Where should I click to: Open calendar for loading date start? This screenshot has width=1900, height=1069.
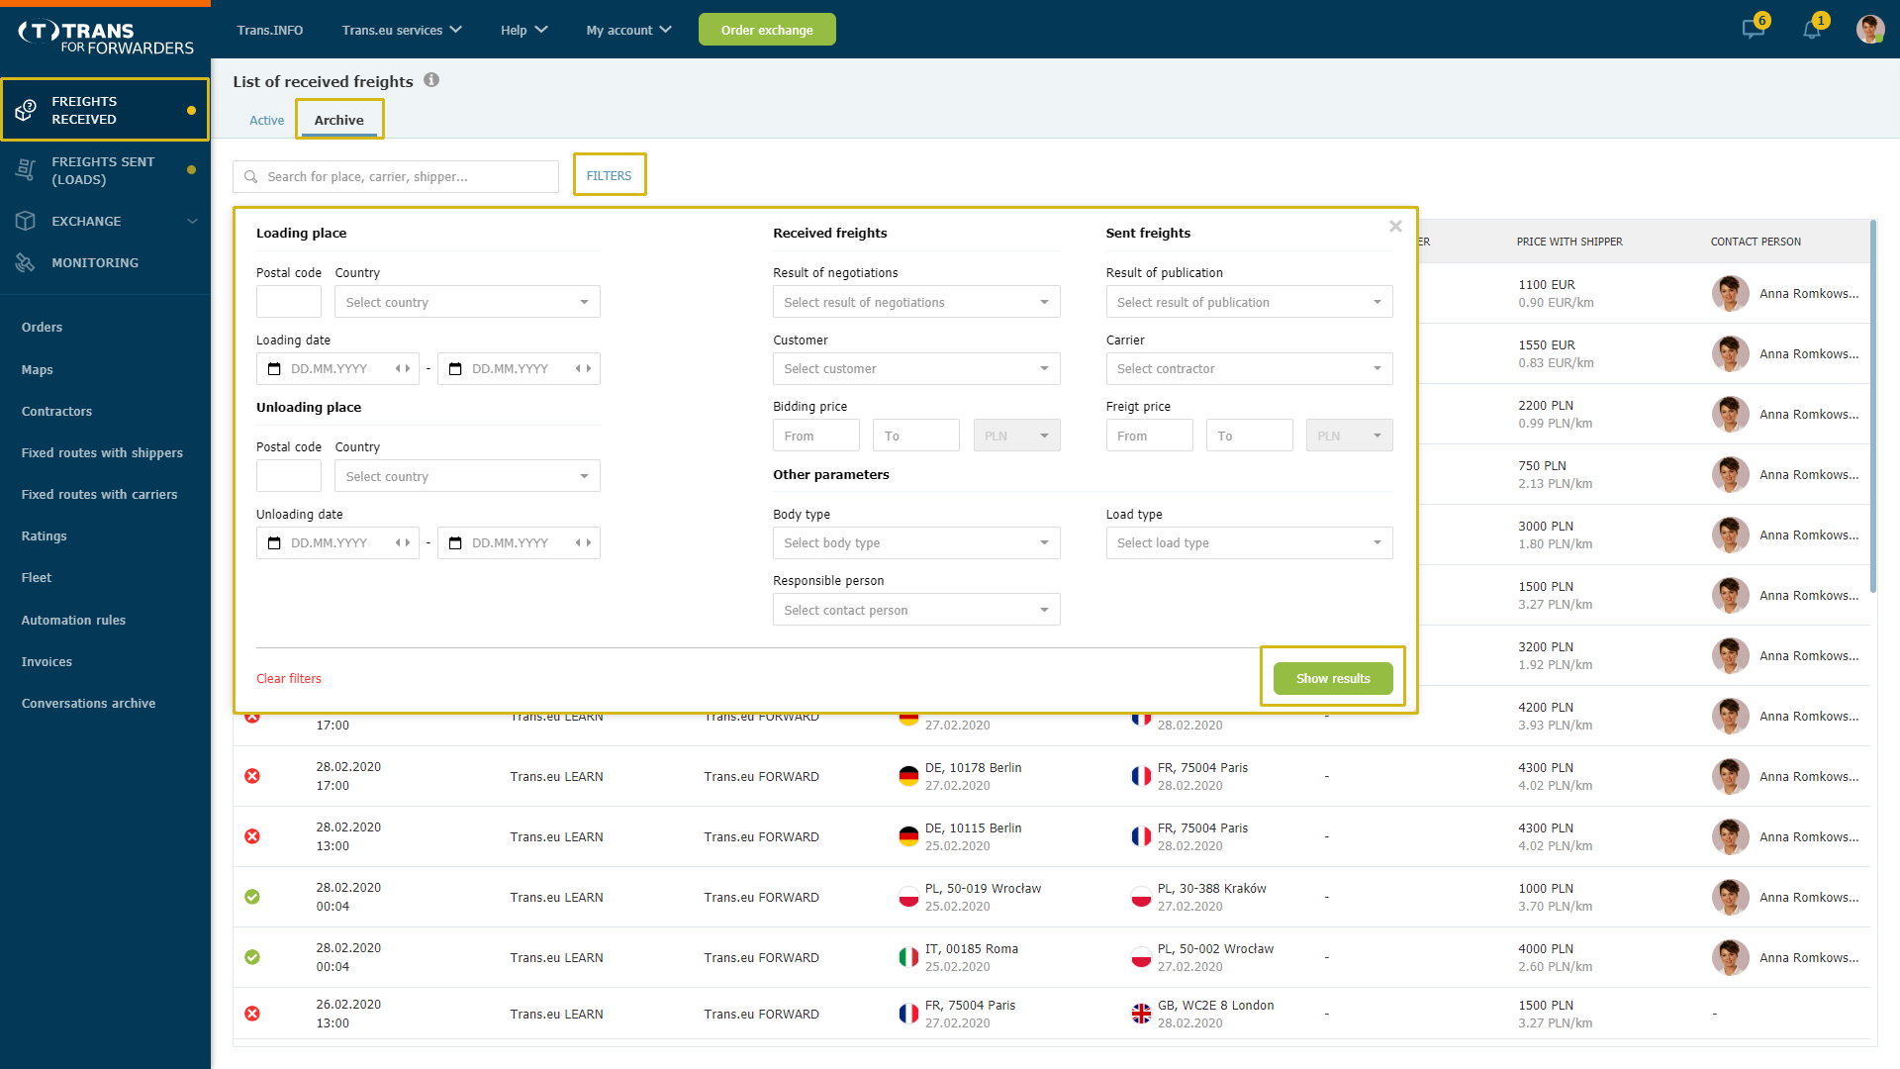click(274, 368)
